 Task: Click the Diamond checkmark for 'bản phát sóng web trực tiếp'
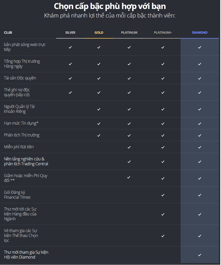point(200,47)
